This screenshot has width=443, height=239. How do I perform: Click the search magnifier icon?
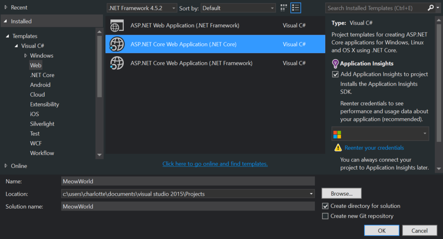[x=430, y=8]
